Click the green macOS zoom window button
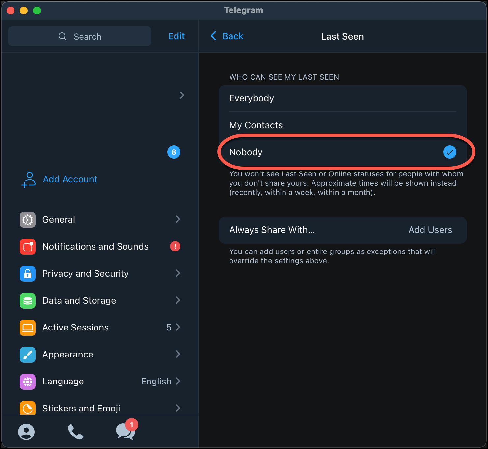 click(37, 11)
